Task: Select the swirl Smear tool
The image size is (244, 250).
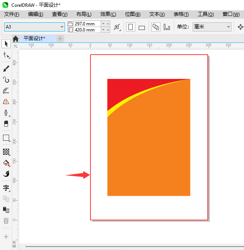Action: point(6,174)
